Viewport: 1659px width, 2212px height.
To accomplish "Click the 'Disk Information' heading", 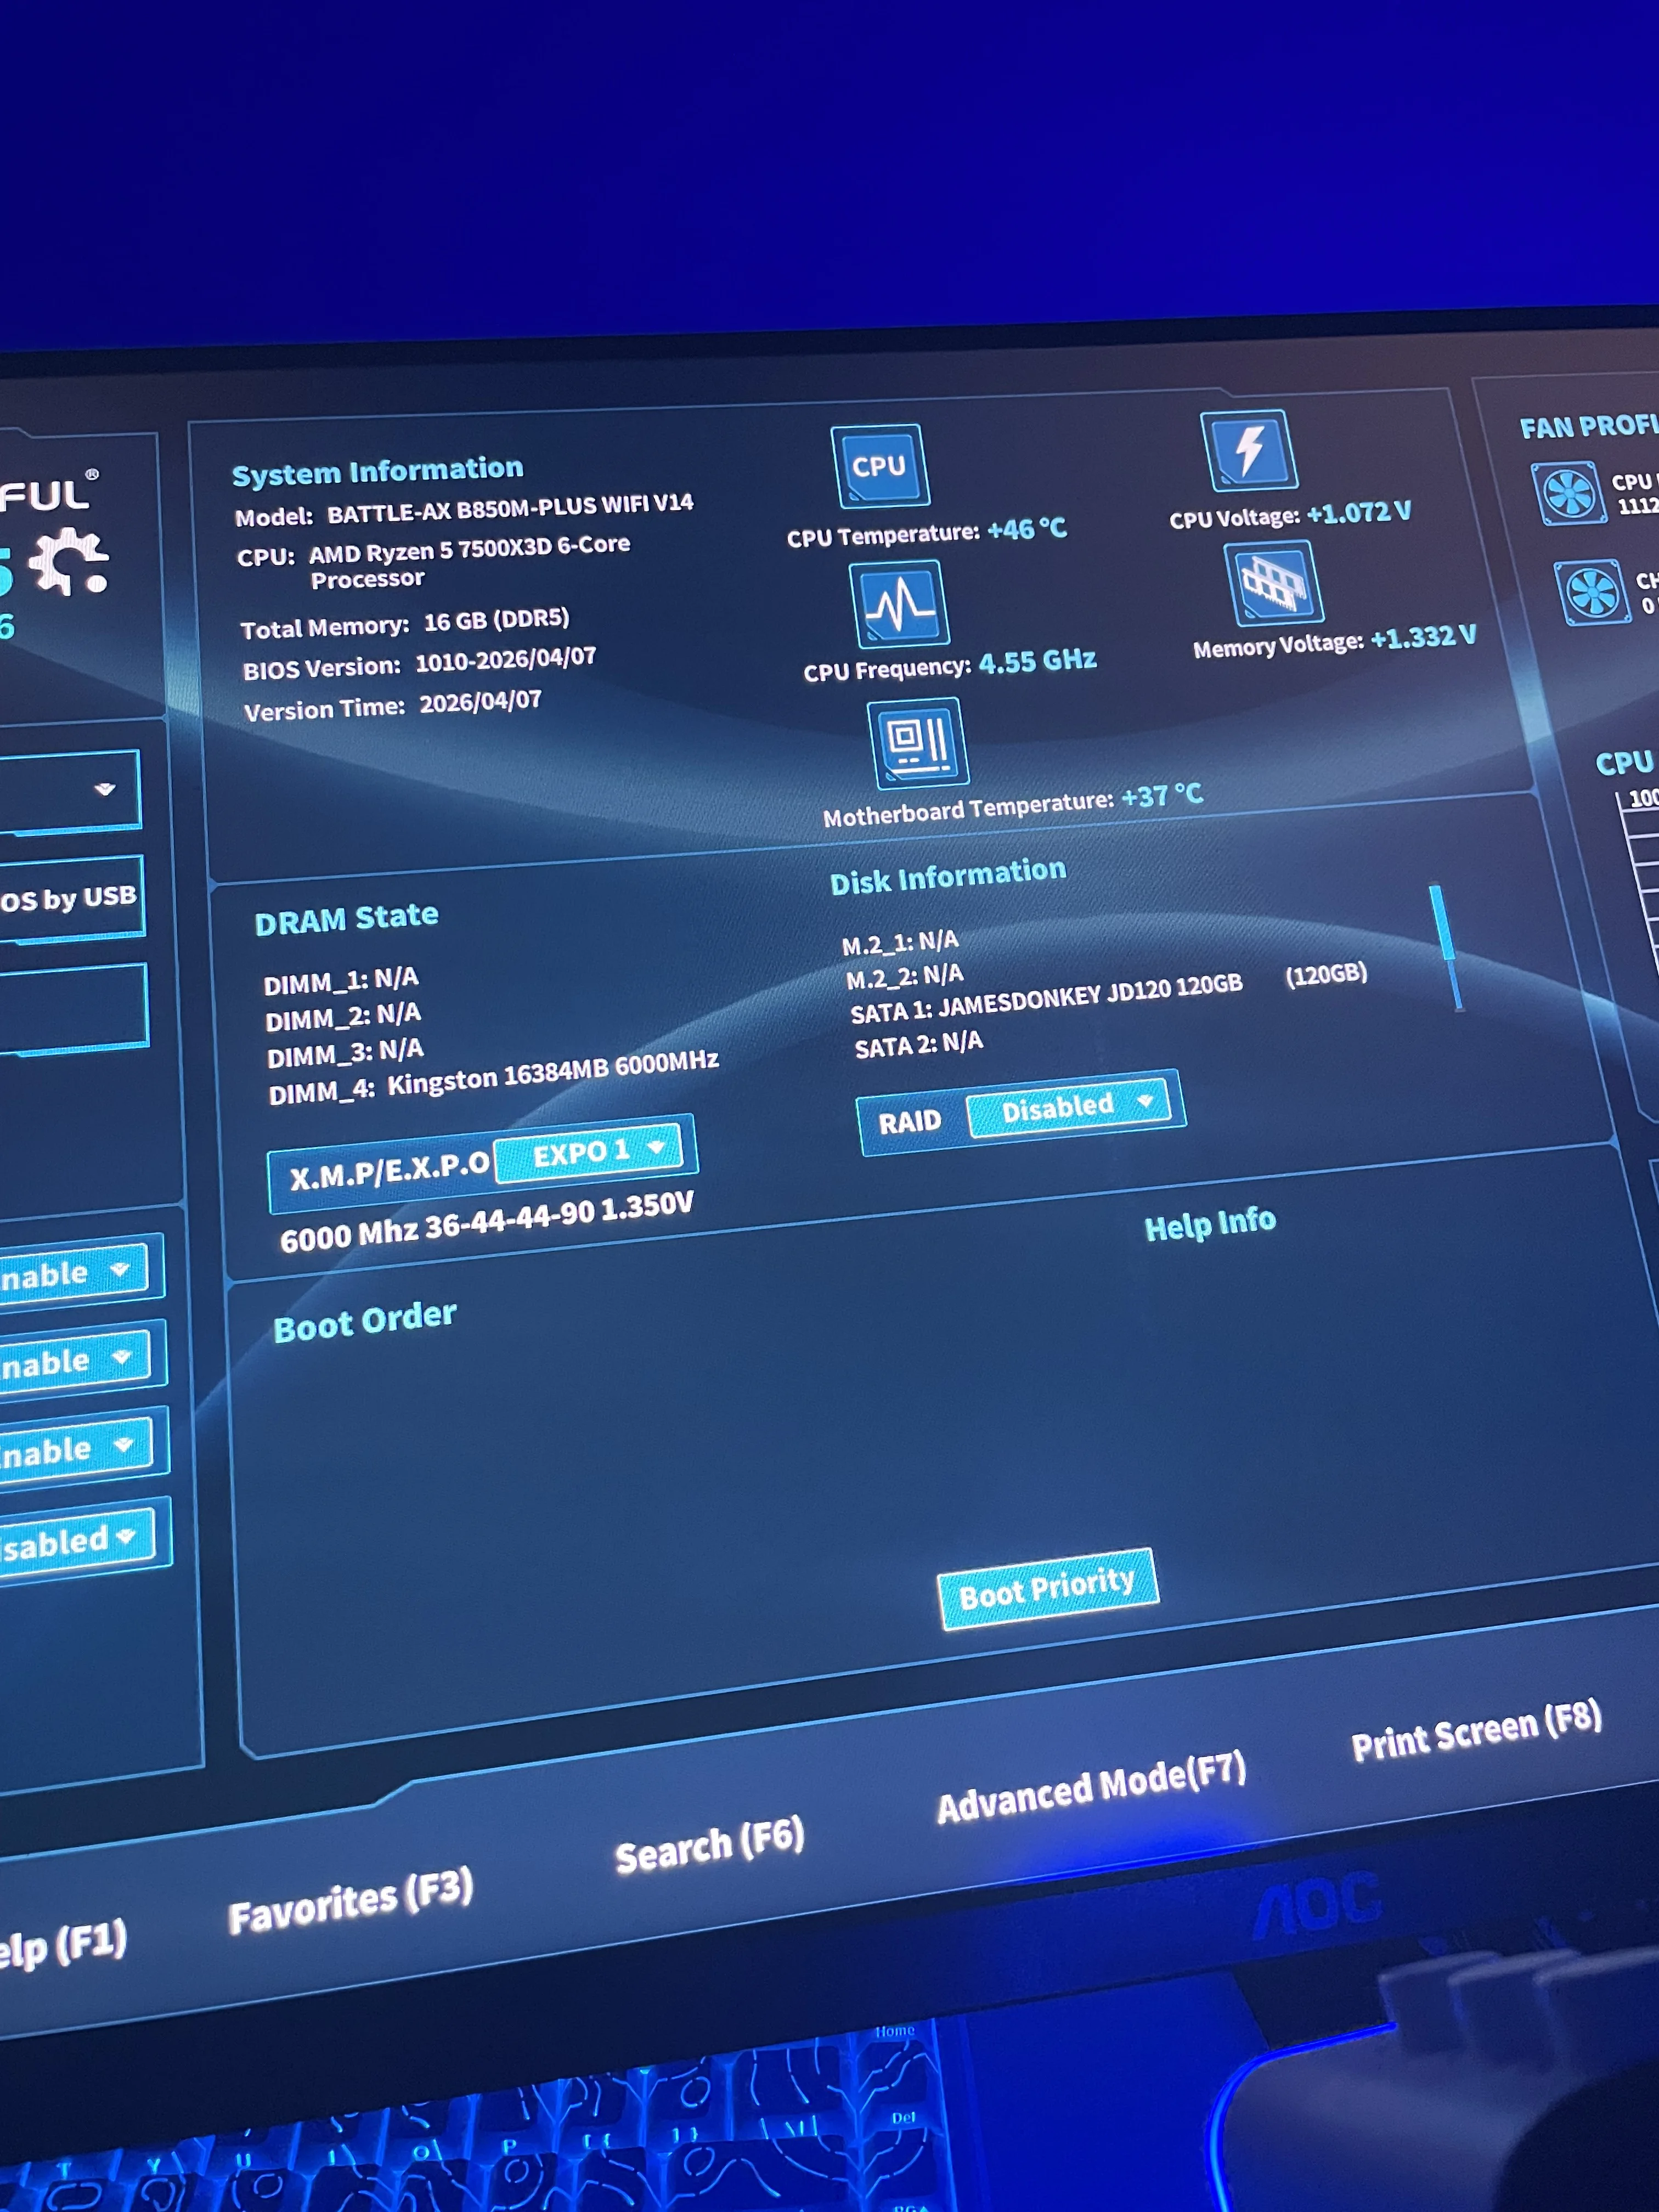I will pos(948,876).
